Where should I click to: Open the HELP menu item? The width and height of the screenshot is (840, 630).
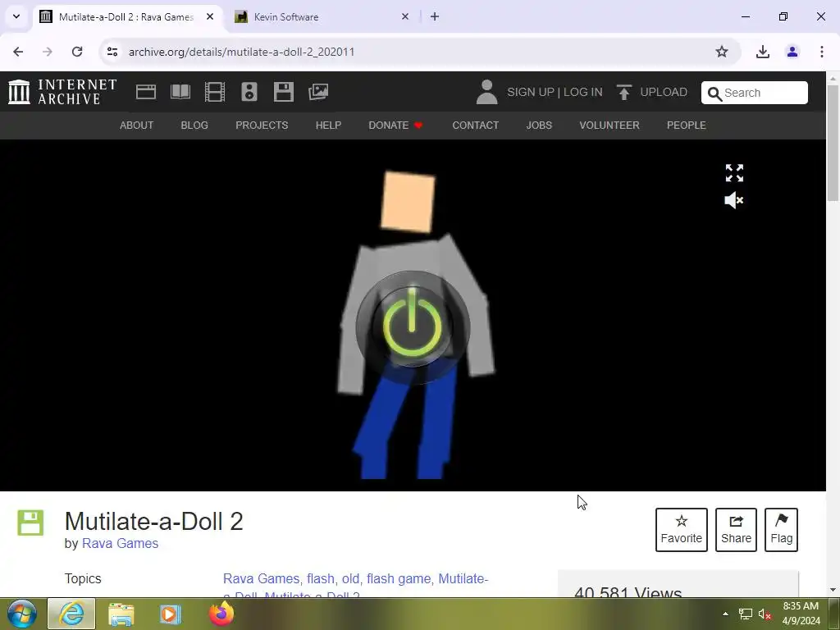click(328, 126)
